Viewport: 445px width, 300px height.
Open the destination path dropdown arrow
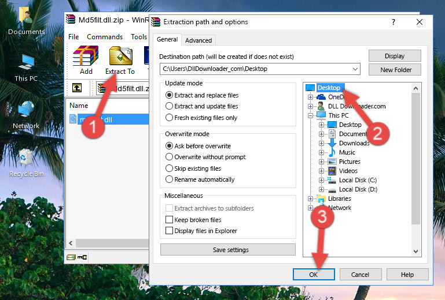point(355,69)
